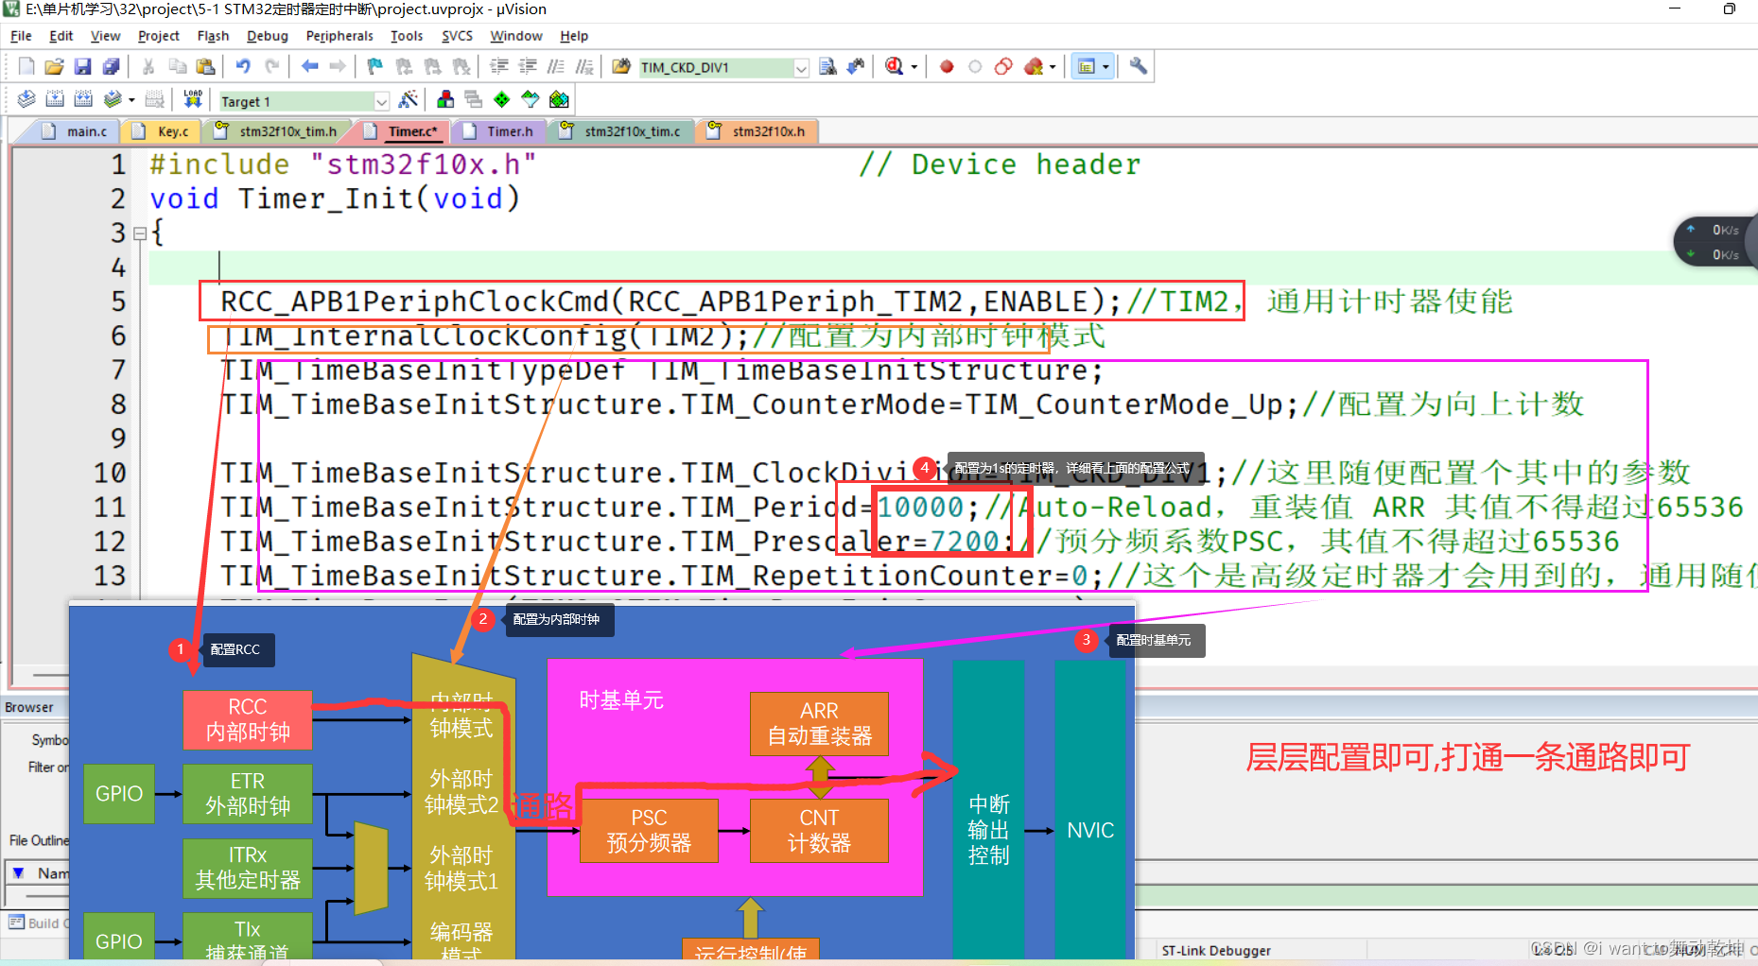Open the Tools menu
The height and width of the screenshot is (966, 1758).
(x=407, y=36)
